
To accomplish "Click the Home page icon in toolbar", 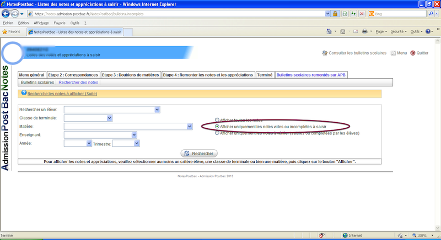I will pos(329,32).
